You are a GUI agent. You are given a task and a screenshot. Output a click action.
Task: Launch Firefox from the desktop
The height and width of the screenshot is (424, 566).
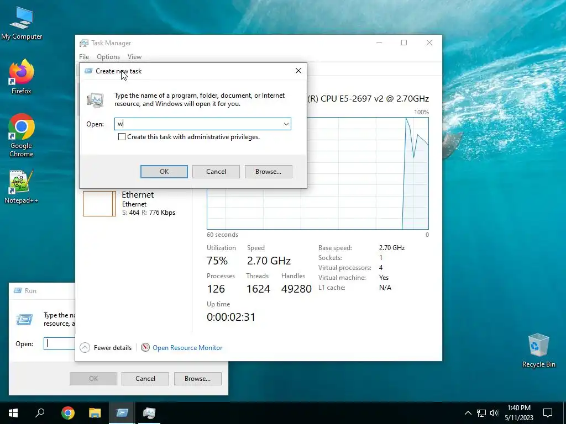[x=22, y=77]
